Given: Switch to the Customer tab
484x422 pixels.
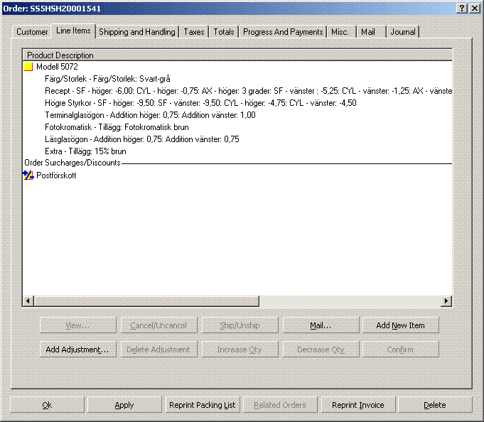Looking at the screenshot, I should pyautogui.click(x=32, y=32).
